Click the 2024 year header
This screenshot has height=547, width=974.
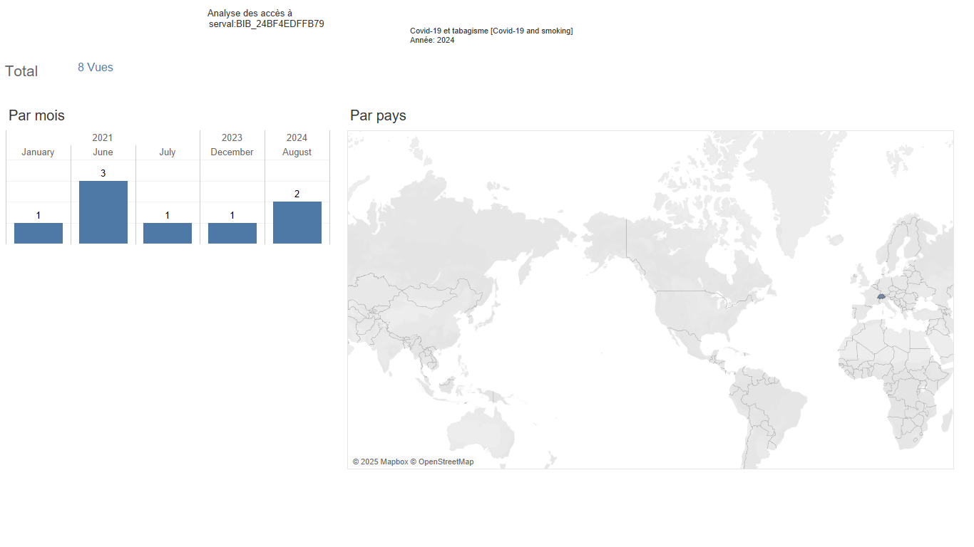pos(297,137)
